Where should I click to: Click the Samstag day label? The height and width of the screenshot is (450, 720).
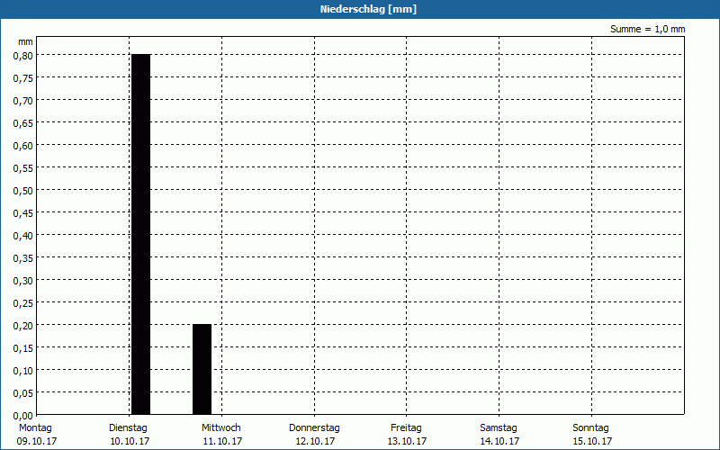(499, 428)
